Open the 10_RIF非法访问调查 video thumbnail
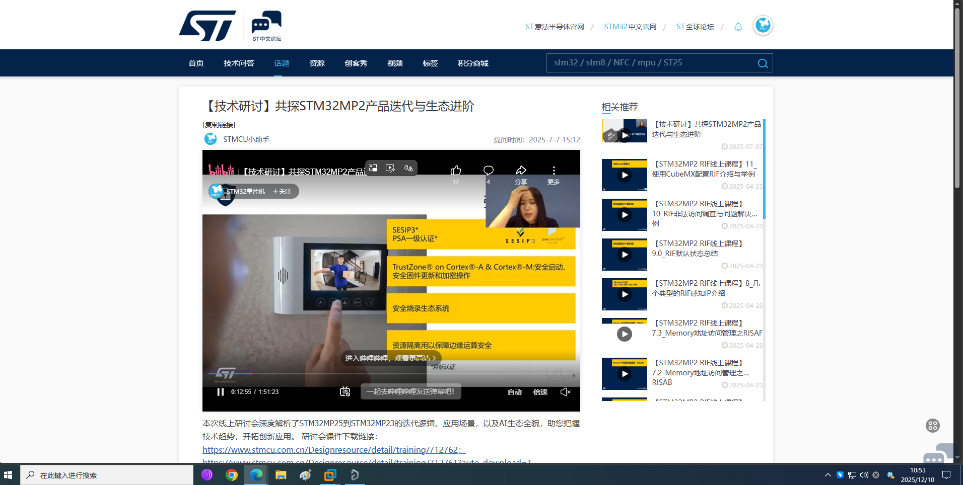This screenshot has width=963, height=485. (x=625, y=215)
